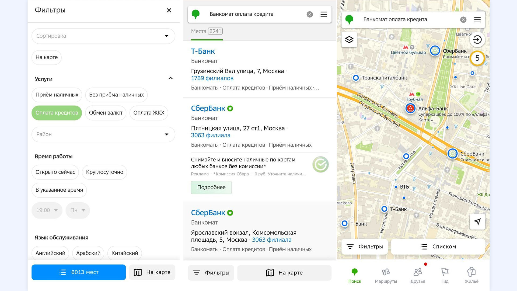Close the Фильтры panel with the X icon

(169, 10)
